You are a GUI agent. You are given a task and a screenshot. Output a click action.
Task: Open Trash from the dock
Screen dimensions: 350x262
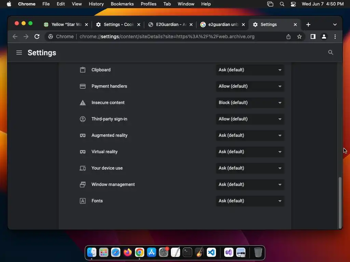coord(258,252)
